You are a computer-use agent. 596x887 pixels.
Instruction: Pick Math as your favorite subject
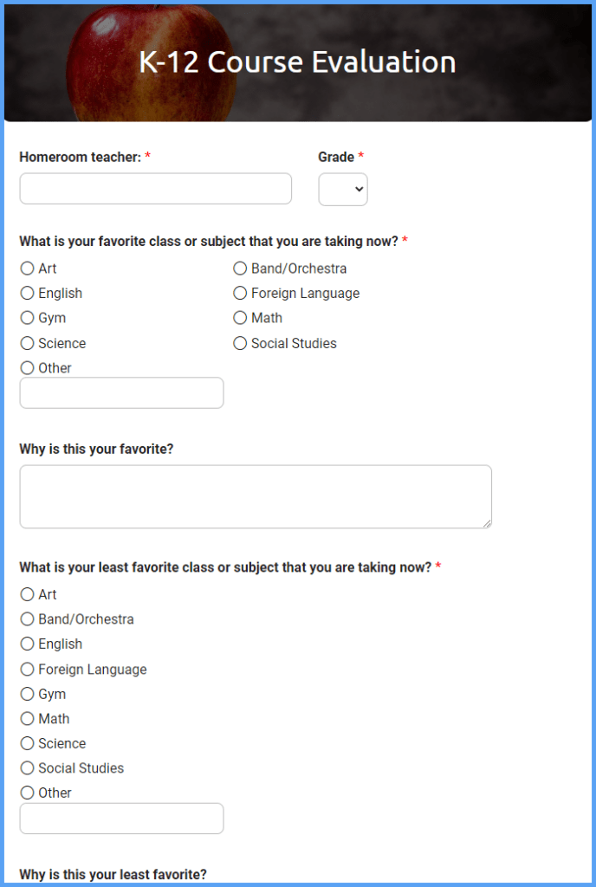(240, 318)
